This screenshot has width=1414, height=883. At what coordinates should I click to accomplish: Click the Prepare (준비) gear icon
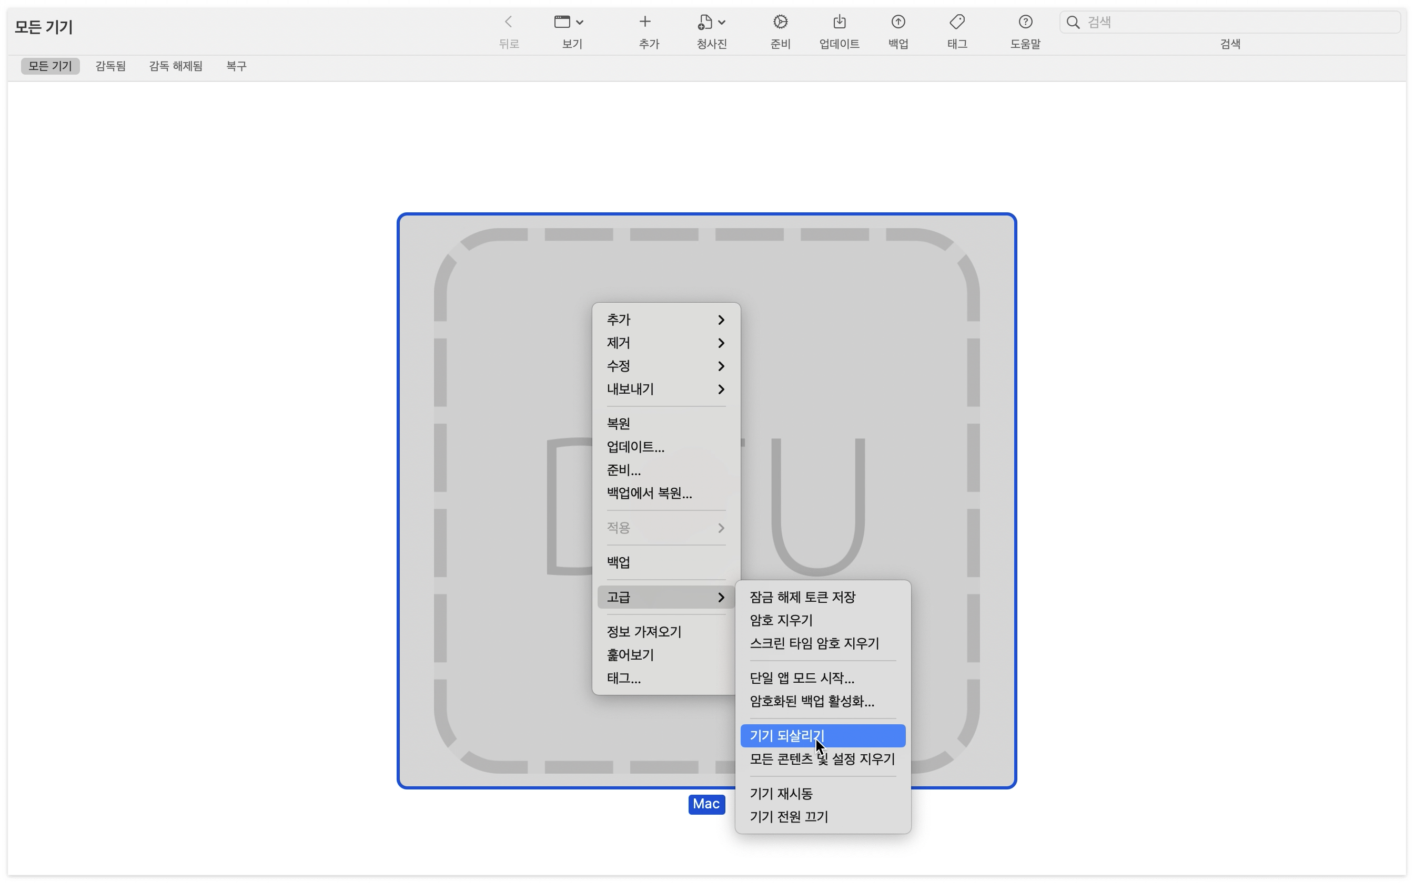click(780, 22)
